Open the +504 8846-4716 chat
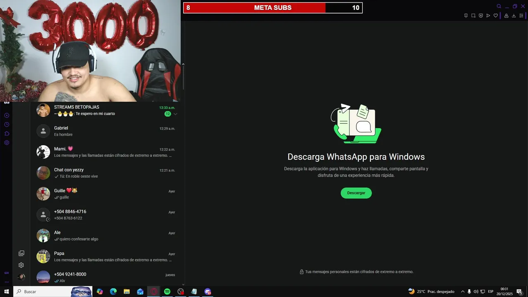 (x=107, y=214)
